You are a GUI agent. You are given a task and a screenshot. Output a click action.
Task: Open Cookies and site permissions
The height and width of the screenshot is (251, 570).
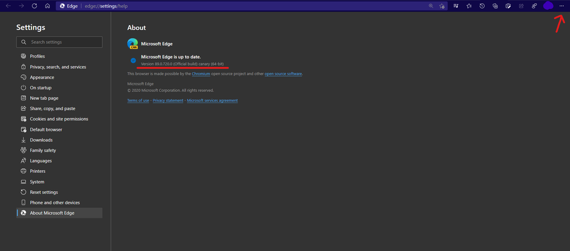[x=59, y=119]
